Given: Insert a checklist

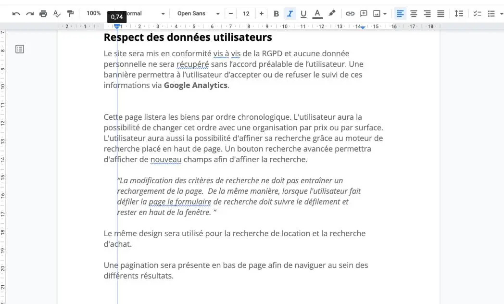Looking at the screenshot, I should click(x=478, y=13).
